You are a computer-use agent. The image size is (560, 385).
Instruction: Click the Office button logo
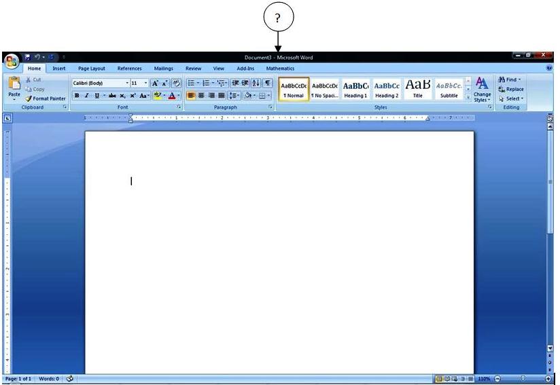11,61
